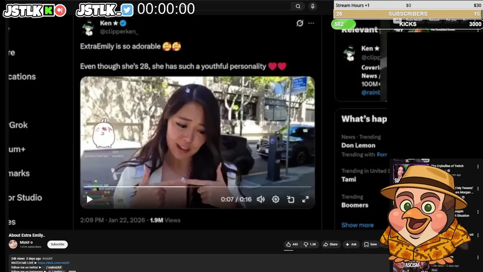Click the '1.9M Views' count on the tweet
This screenshot has height=272, width=483.
(x=165, y=220)
